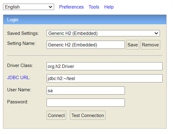
Task: Open the English language selector
Action: 28,7
